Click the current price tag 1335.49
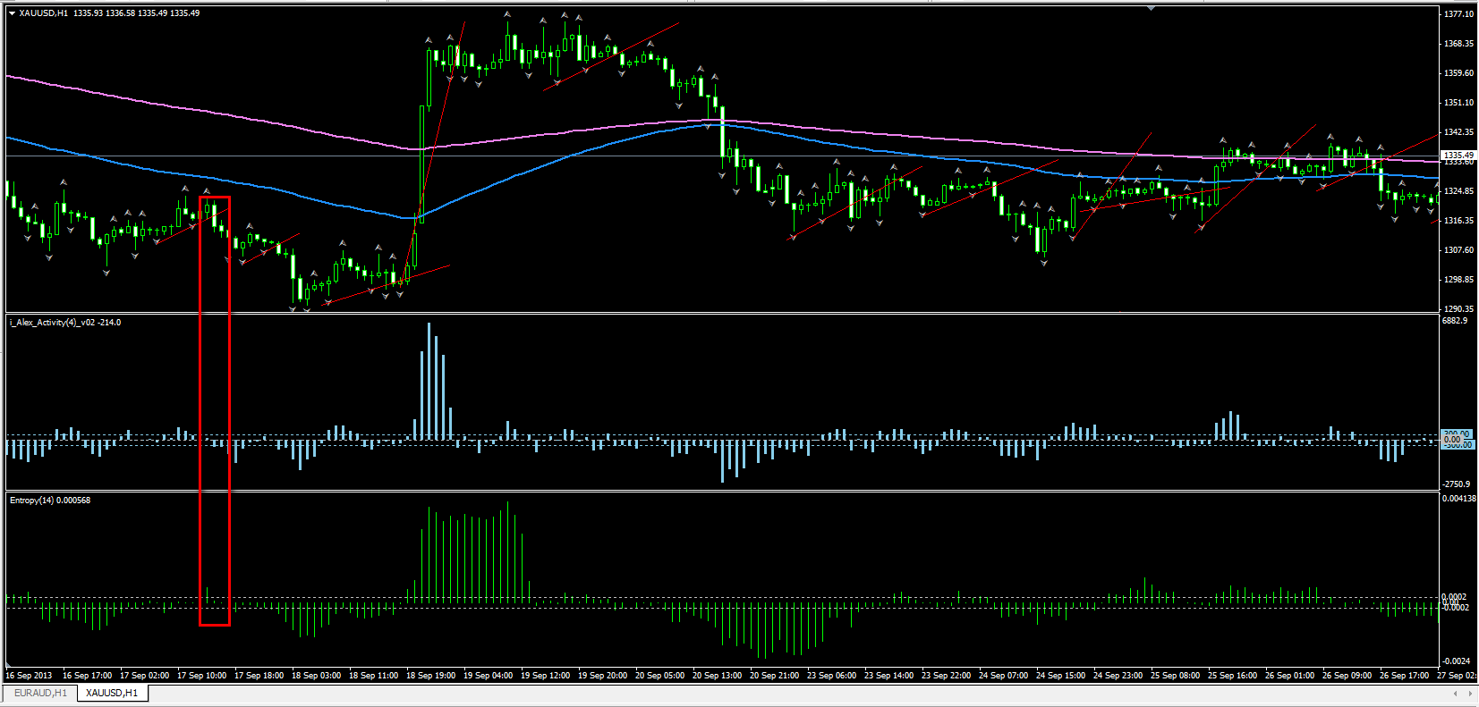 point(1458,156)
